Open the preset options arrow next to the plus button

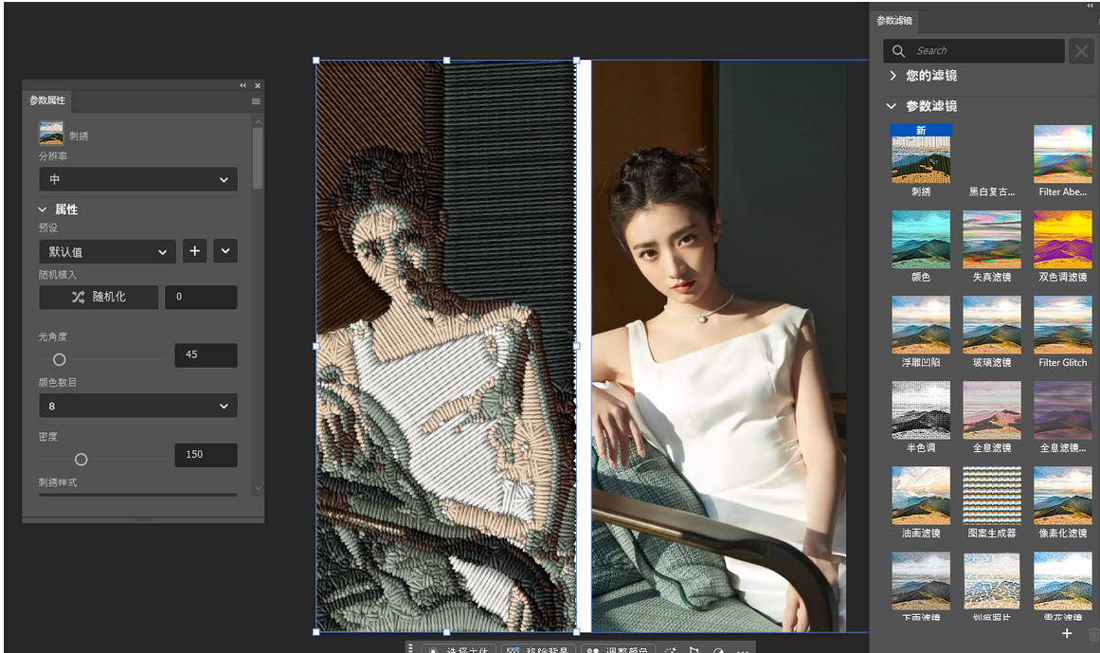point(225,251)
